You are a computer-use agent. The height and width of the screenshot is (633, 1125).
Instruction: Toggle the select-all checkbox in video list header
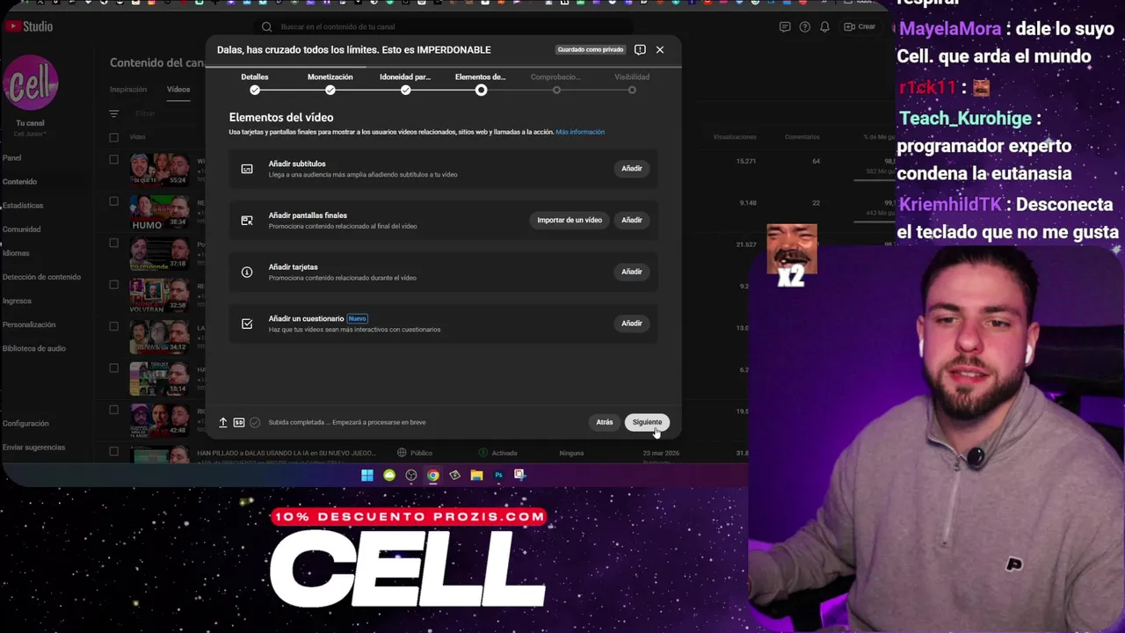point(113,137)
